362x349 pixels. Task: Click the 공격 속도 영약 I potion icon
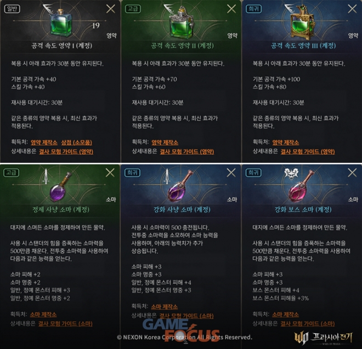click(61, 23)
